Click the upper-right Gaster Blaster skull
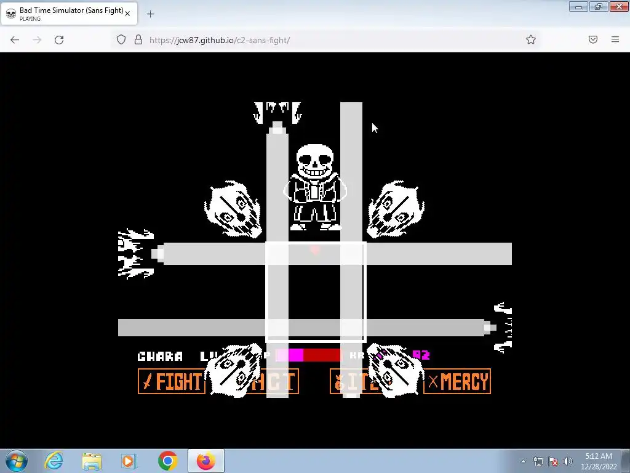The height and width of the screenshot is (473, 630). click(x=396, y=209)
